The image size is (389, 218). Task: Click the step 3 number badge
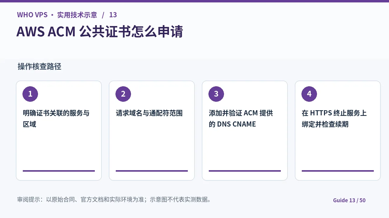(x=216, y=94)
